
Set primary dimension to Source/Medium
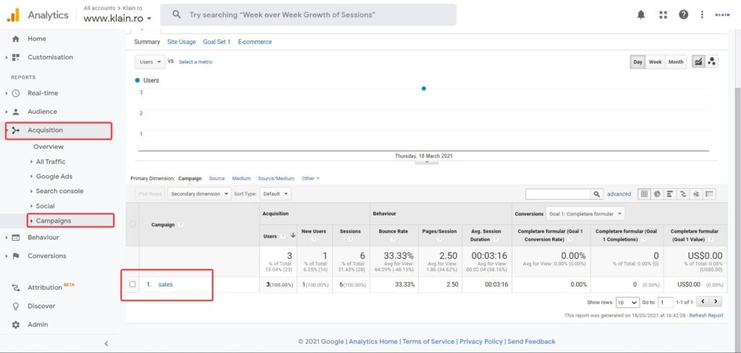point(276,179)
